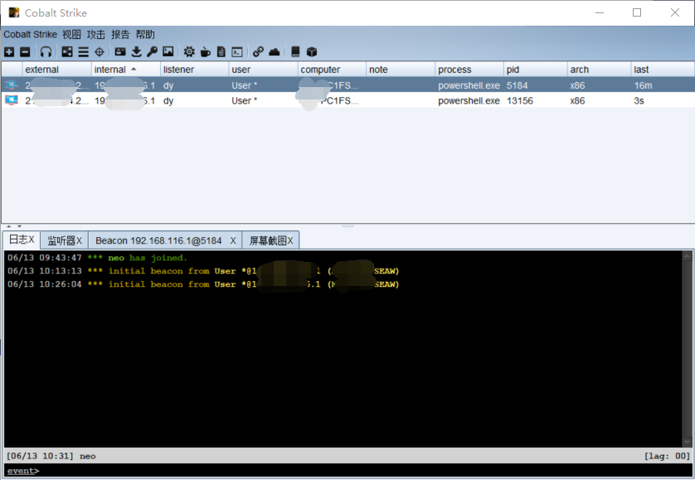695x480 pixels.
Task: Click the plus icon to connect to a team server
Action: click(9, 52)
